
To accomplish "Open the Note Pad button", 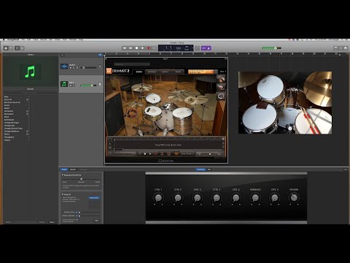I will pyautogui.click(x=335, y=48).
